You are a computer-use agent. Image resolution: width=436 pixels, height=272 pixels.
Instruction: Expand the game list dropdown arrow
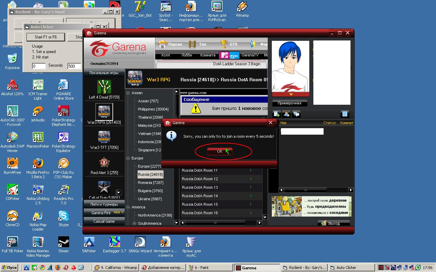(119, 192)
